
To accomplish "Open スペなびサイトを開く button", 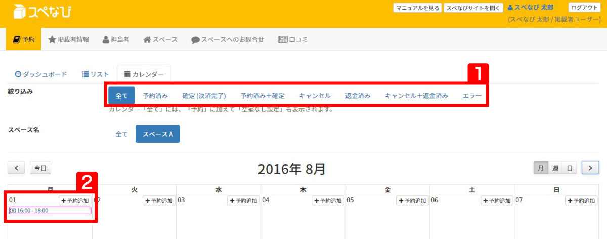I will (473, 8).
